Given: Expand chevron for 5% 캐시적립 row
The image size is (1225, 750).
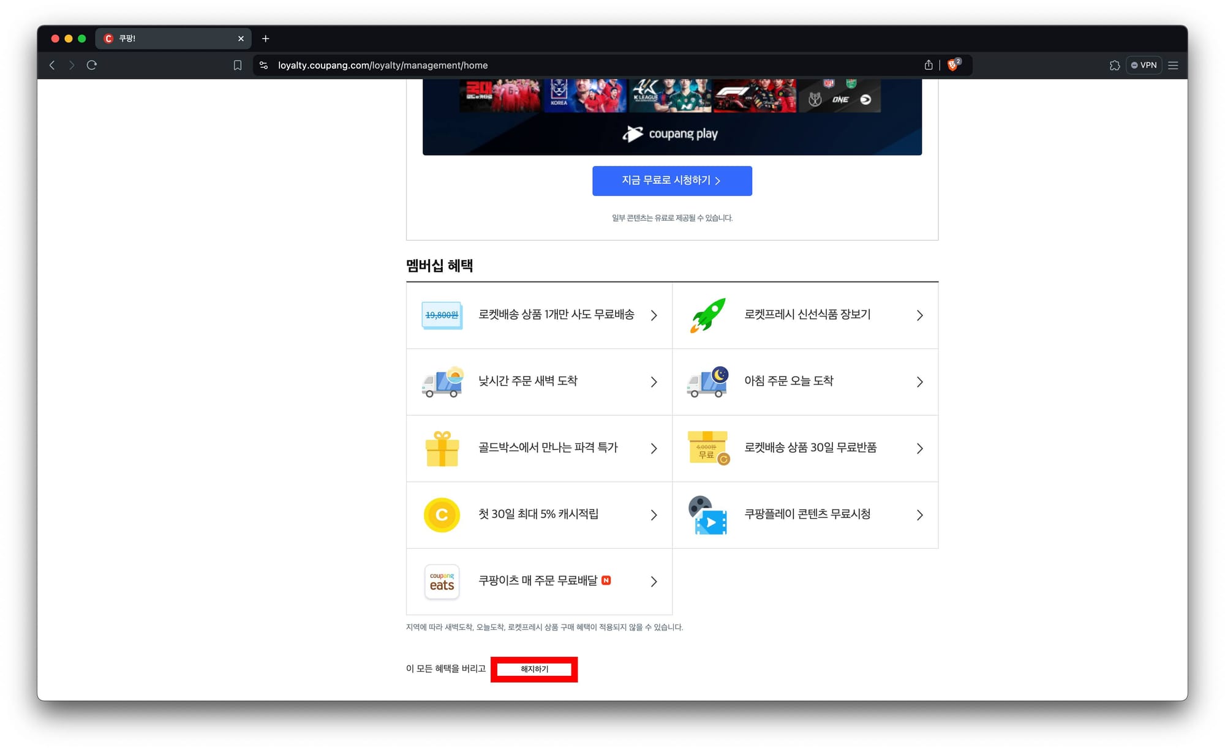Looking at the screenshot, I should point(654,515).
